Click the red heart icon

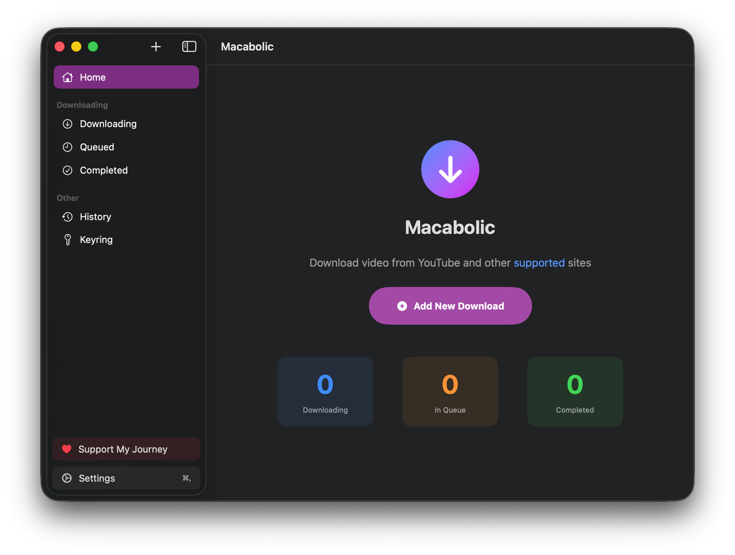67,449
